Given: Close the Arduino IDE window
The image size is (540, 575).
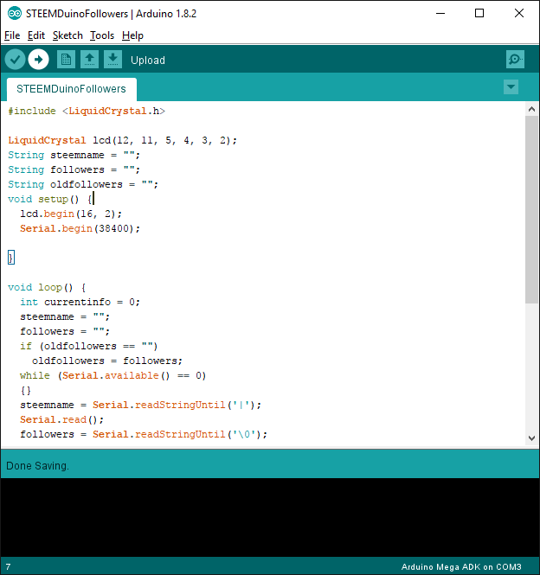Looking at the screenshot, I should (x=519, y=14).
